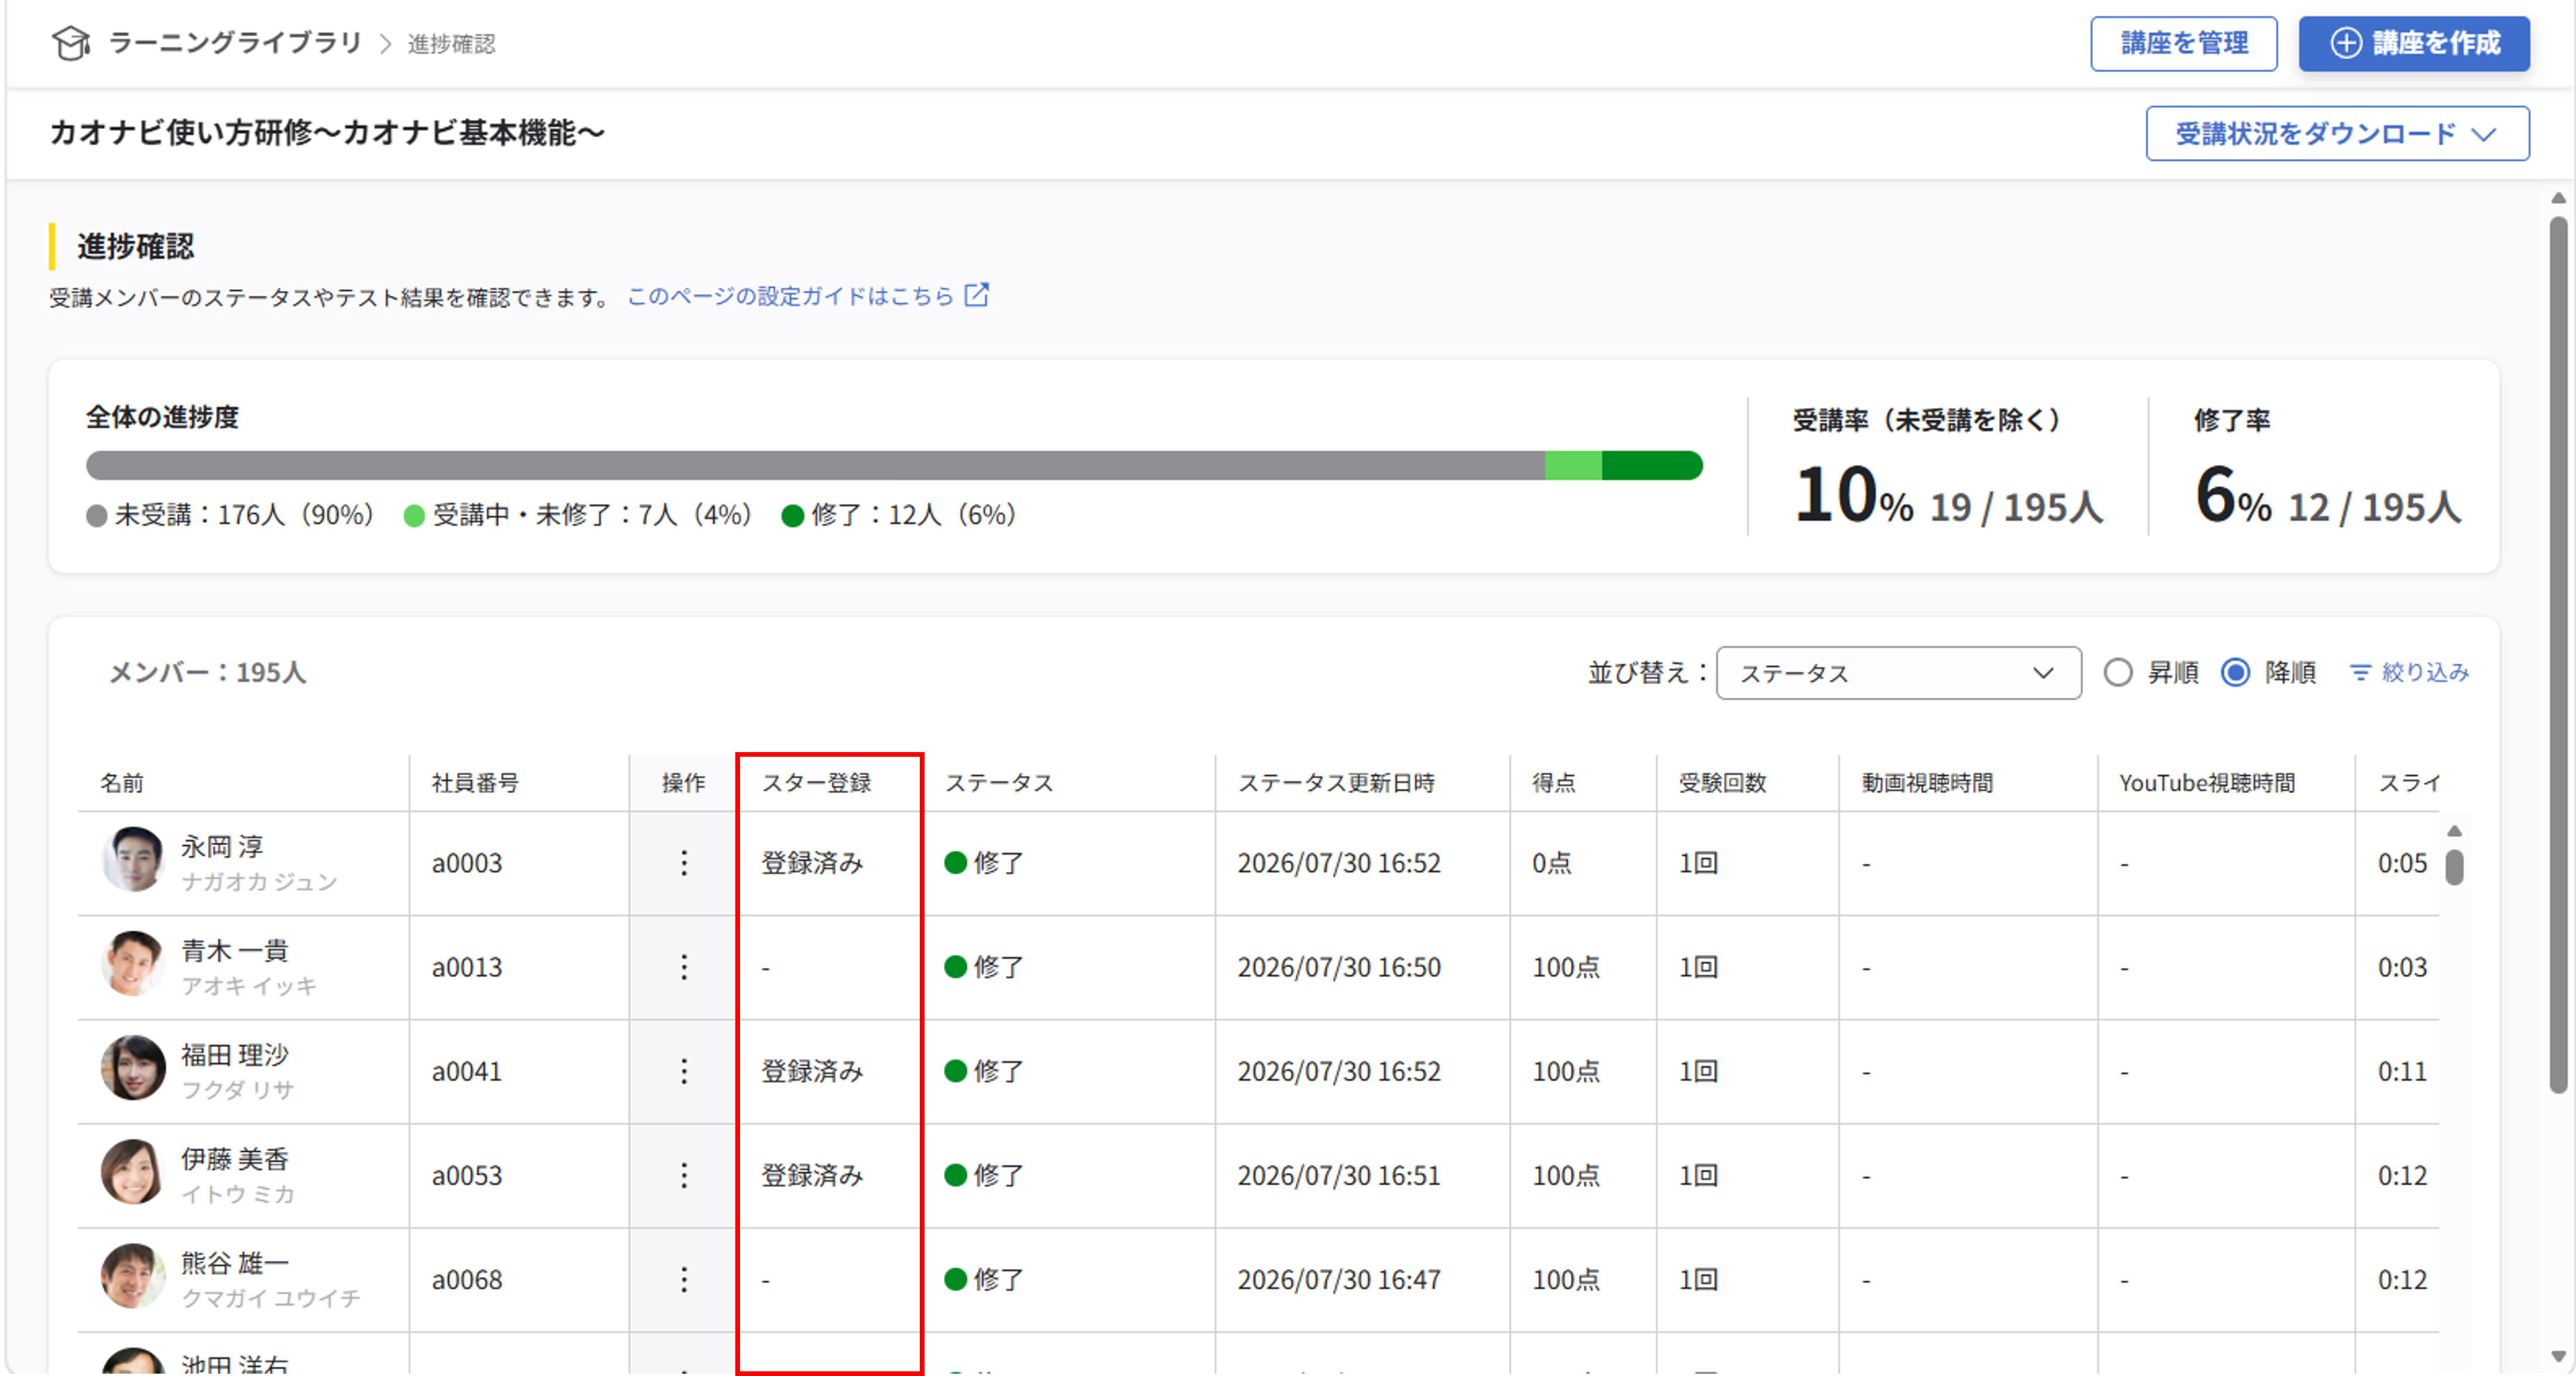2576x1376 pixels.
Task: Click the avatar photo of 福田 理沙
Action: click(133, 1067)
